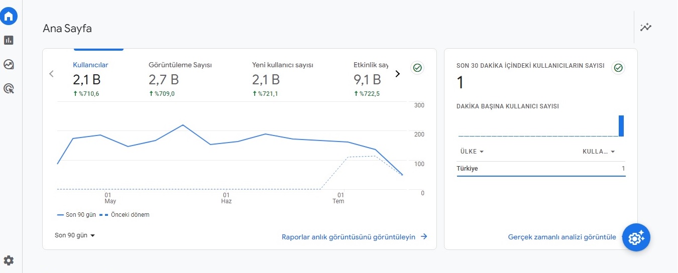678x273 pixels.
Task: Show next metrics with right chevron
Action: (x=398, y=74)
